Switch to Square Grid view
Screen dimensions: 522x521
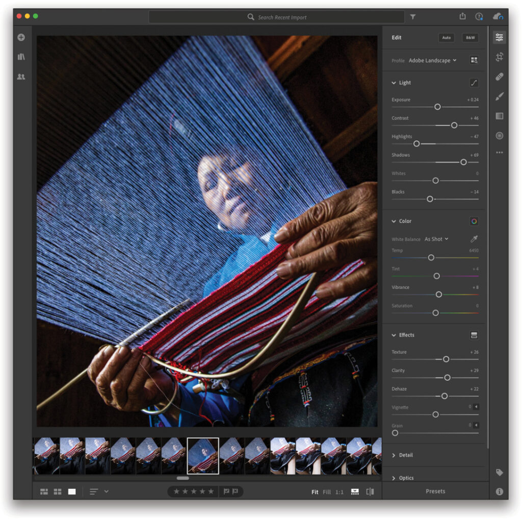(58, 492)
